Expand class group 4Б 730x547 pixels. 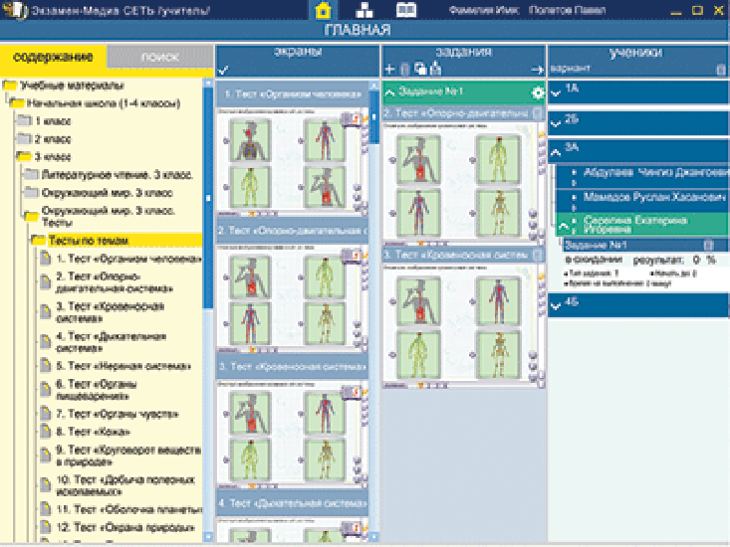pos(556,305)
